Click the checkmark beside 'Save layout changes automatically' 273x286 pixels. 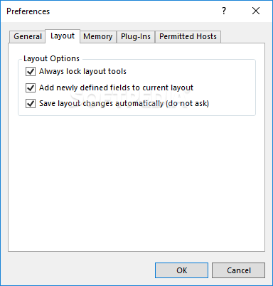[x=31, y=103]
